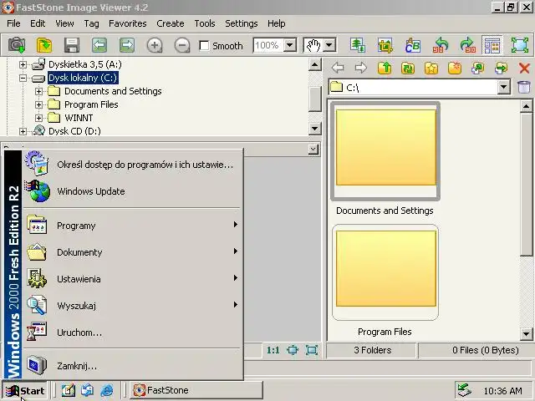The height and width of the screenshot is (401, 535).
Task: Click the move to folder icon
Action: tap(501, 68)
